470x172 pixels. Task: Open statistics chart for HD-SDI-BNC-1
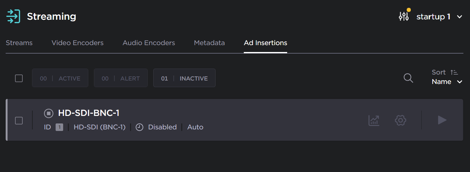[374, 120]
